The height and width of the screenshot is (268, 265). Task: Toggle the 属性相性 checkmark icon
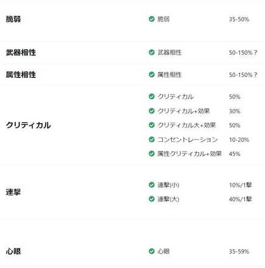pyautogui.click(x=152, y=74)
